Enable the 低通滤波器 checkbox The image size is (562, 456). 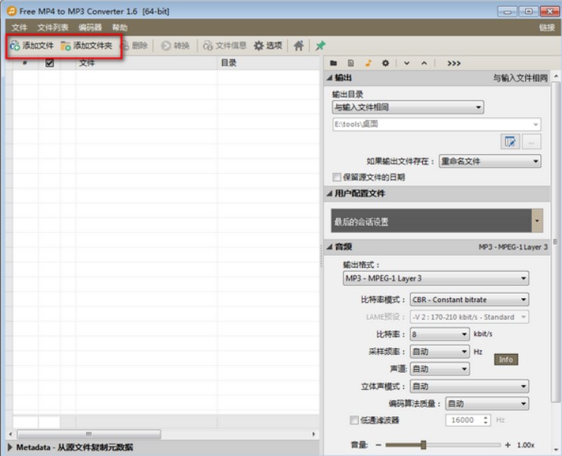[354, 420]
